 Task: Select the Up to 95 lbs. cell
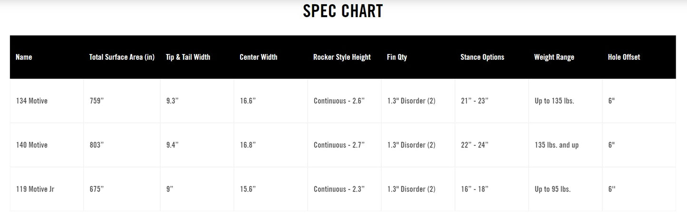coord(552,189)
